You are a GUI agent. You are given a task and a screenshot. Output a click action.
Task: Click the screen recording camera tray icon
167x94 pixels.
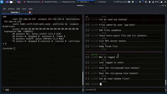(x=129, y=2)
